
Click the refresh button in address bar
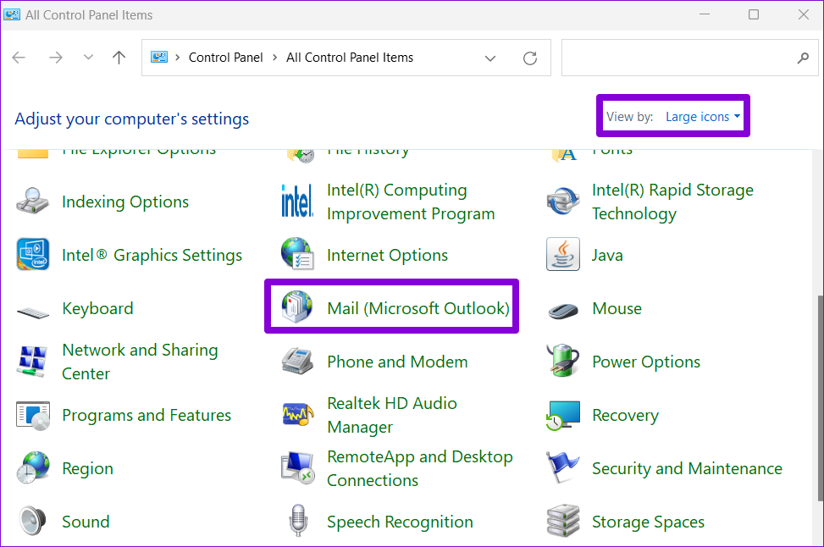coord(530,58)
